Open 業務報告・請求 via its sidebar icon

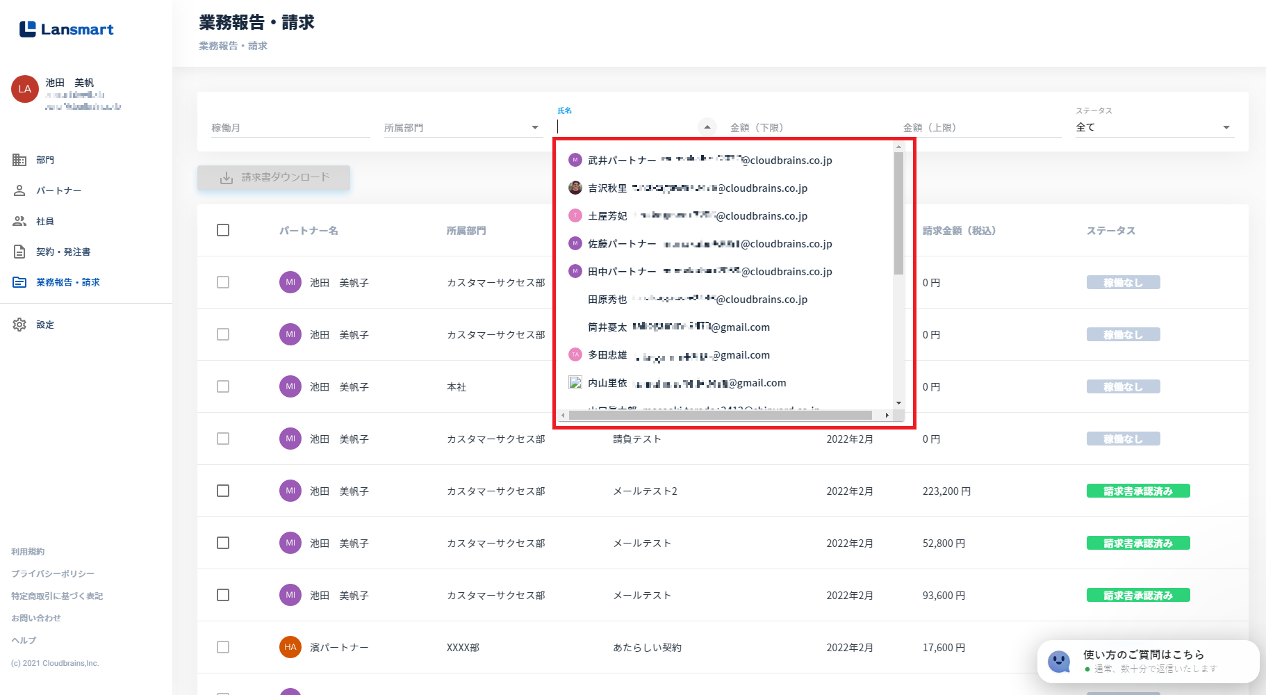19,282
